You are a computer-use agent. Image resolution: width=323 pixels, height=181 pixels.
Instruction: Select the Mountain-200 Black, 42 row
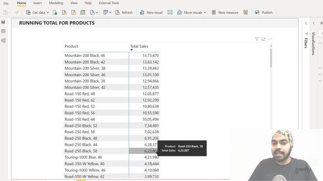coord(112,62)
